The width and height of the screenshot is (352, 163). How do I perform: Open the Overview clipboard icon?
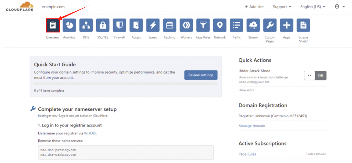53,25
